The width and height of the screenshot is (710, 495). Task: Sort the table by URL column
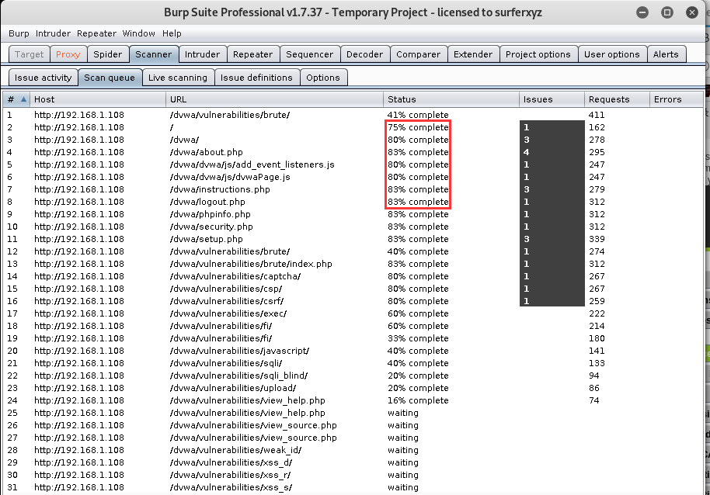[274, 99]
